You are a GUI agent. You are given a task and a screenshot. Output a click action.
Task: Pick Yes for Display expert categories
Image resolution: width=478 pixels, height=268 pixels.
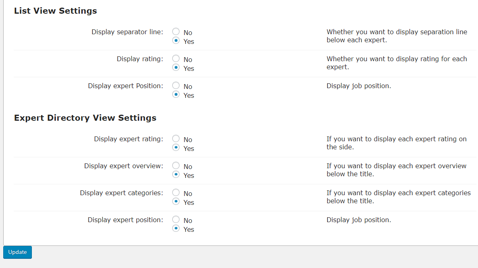tap(176, 202)
